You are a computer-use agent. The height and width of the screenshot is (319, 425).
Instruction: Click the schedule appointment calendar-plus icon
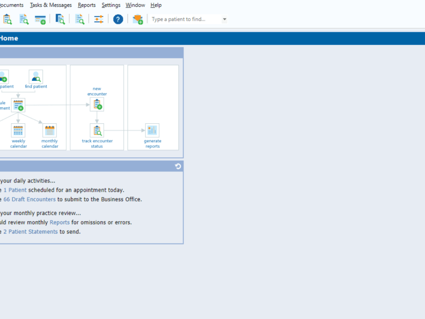(18, 105)
